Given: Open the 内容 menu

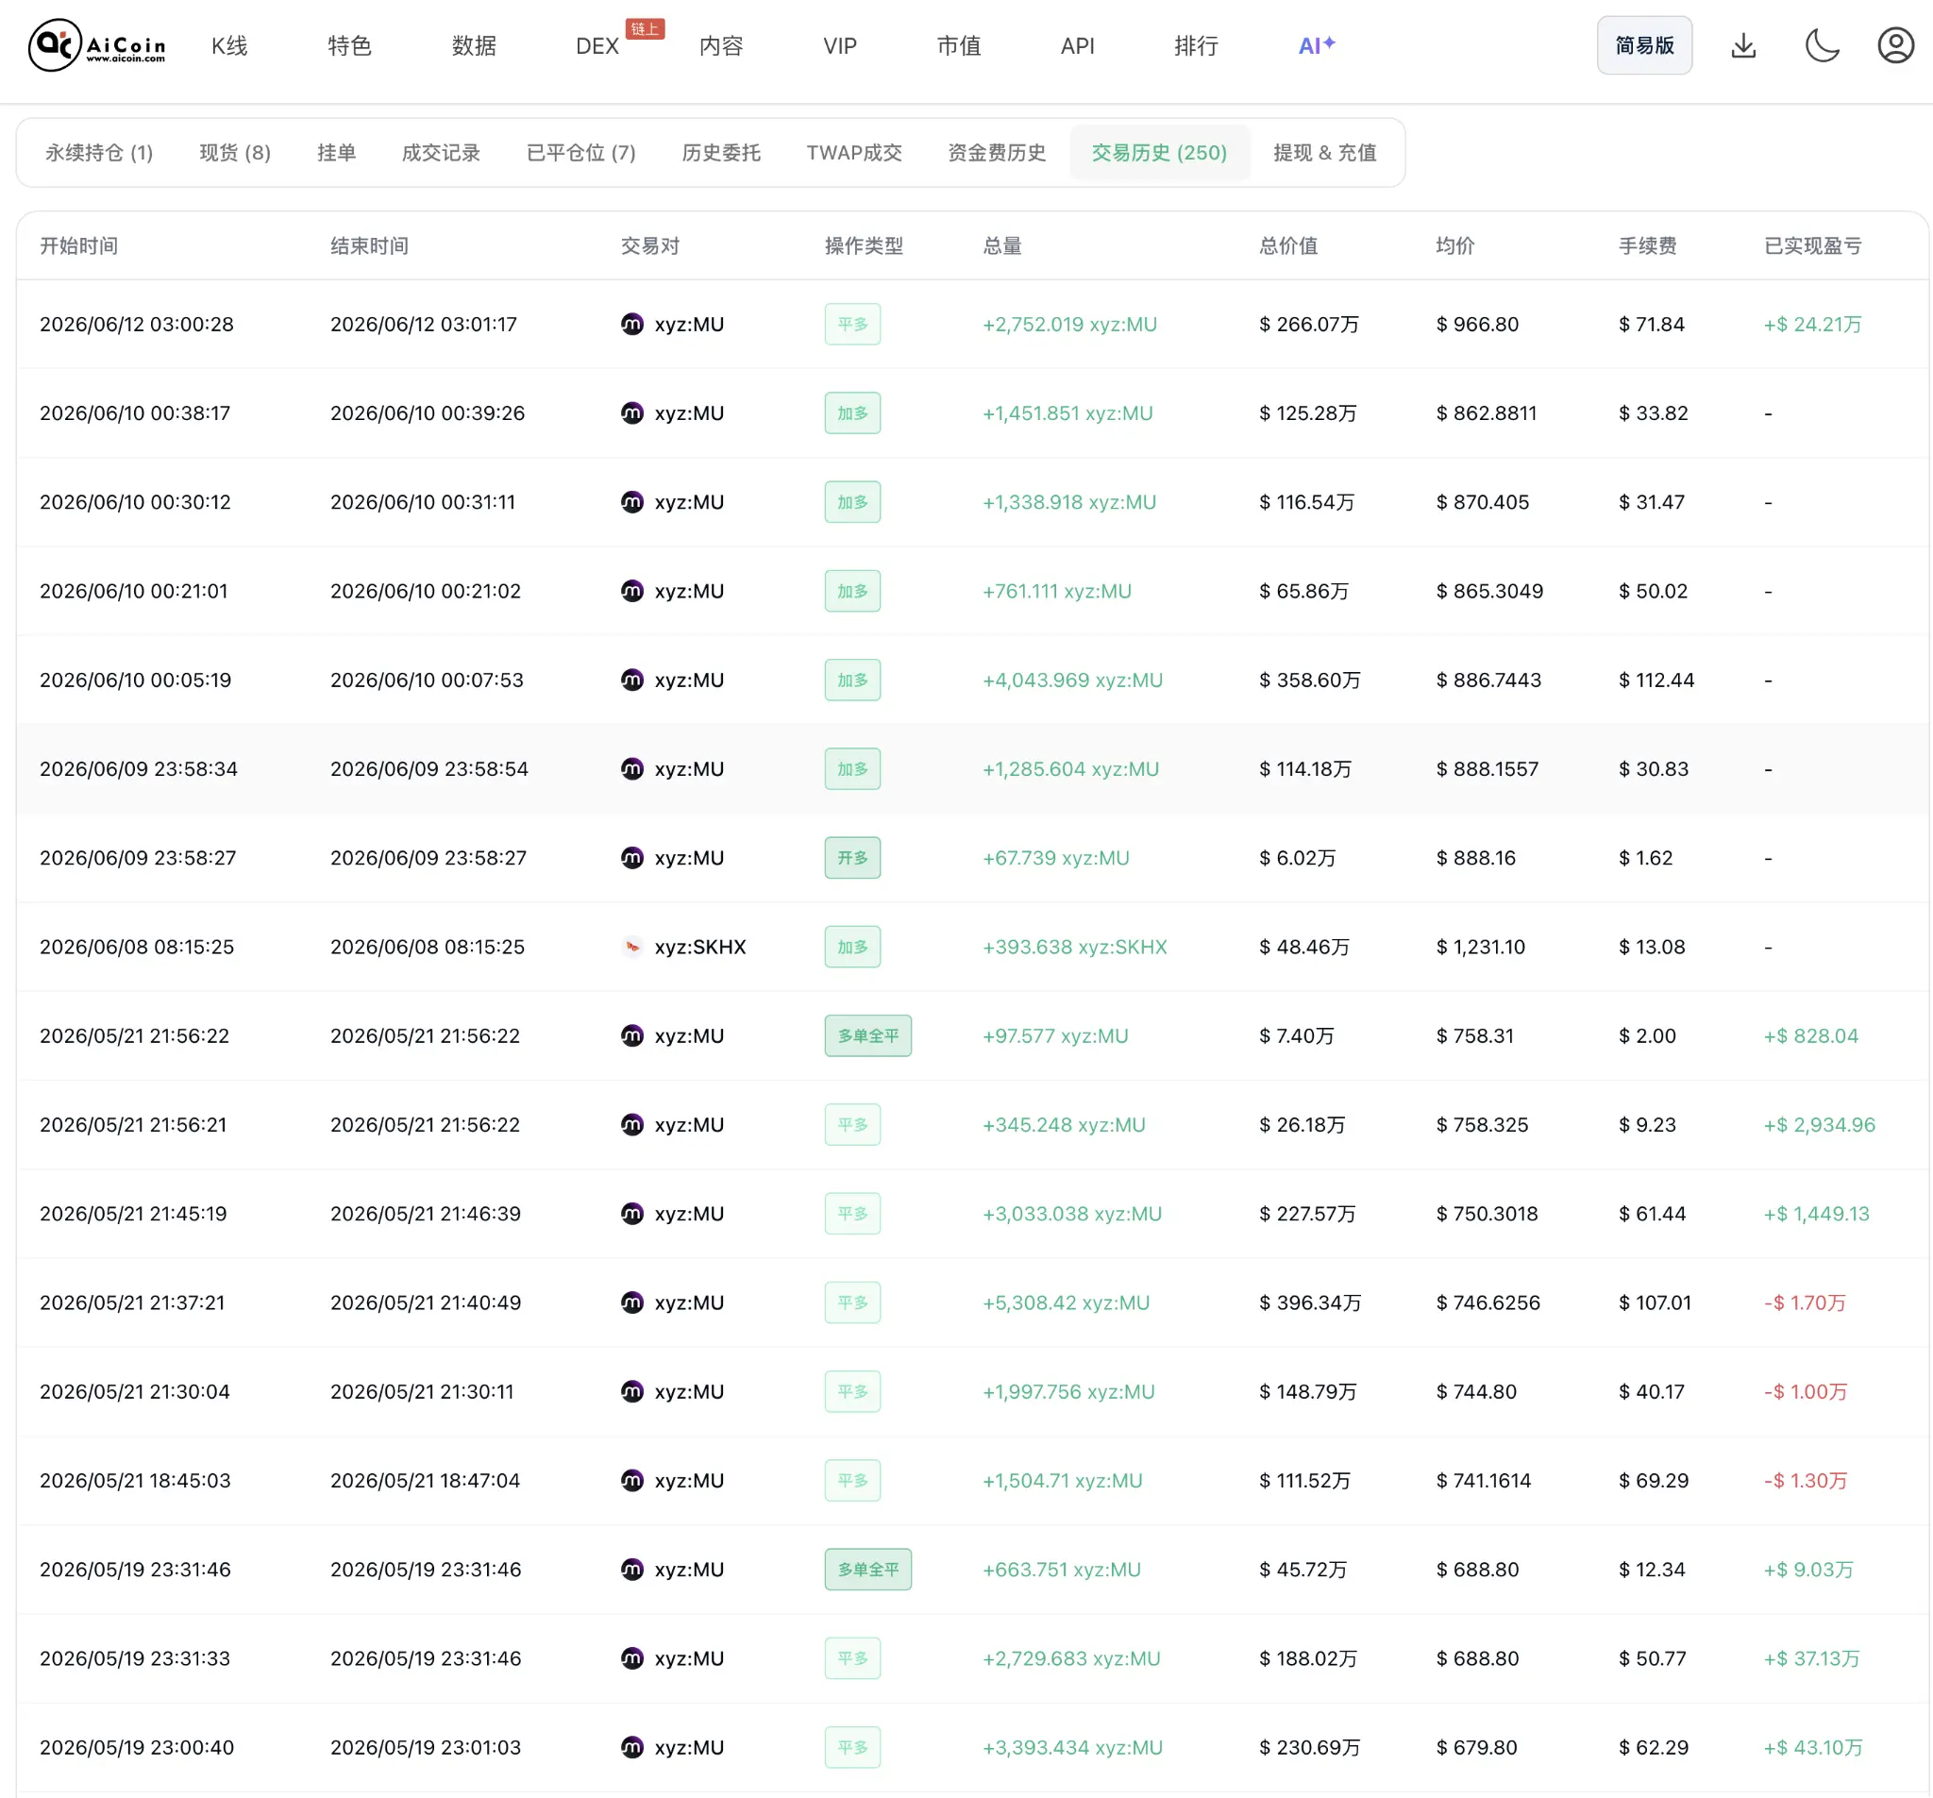Looking at the screenshot, I should point(720,45).
